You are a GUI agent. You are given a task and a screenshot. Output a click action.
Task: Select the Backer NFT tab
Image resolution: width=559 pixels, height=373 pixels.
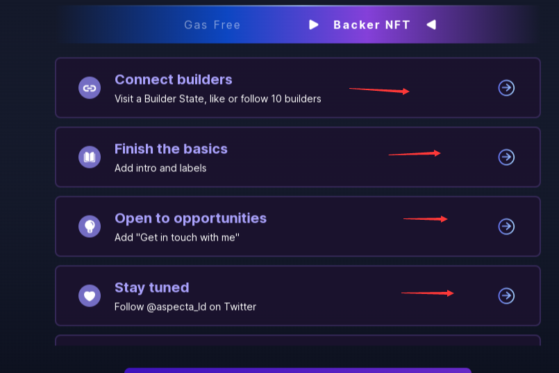tap(372, 25)
